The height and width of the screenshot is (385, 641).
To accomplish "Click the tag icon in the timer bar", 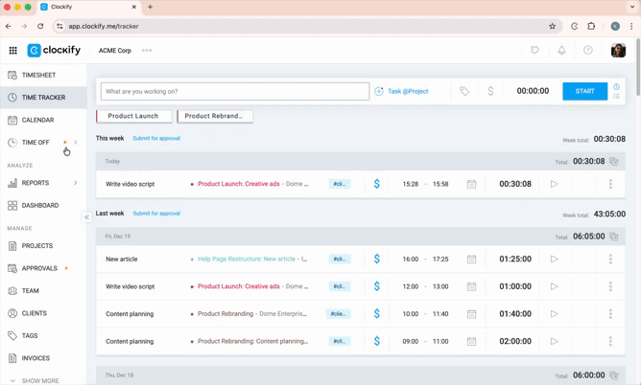I will tap(464, 91).
